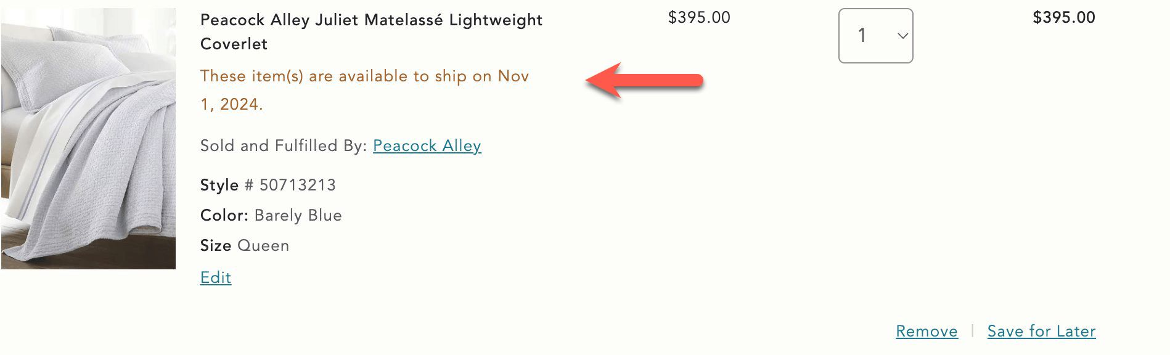
Task: Click the Barely Blue color value
Action: pos(298,216)
